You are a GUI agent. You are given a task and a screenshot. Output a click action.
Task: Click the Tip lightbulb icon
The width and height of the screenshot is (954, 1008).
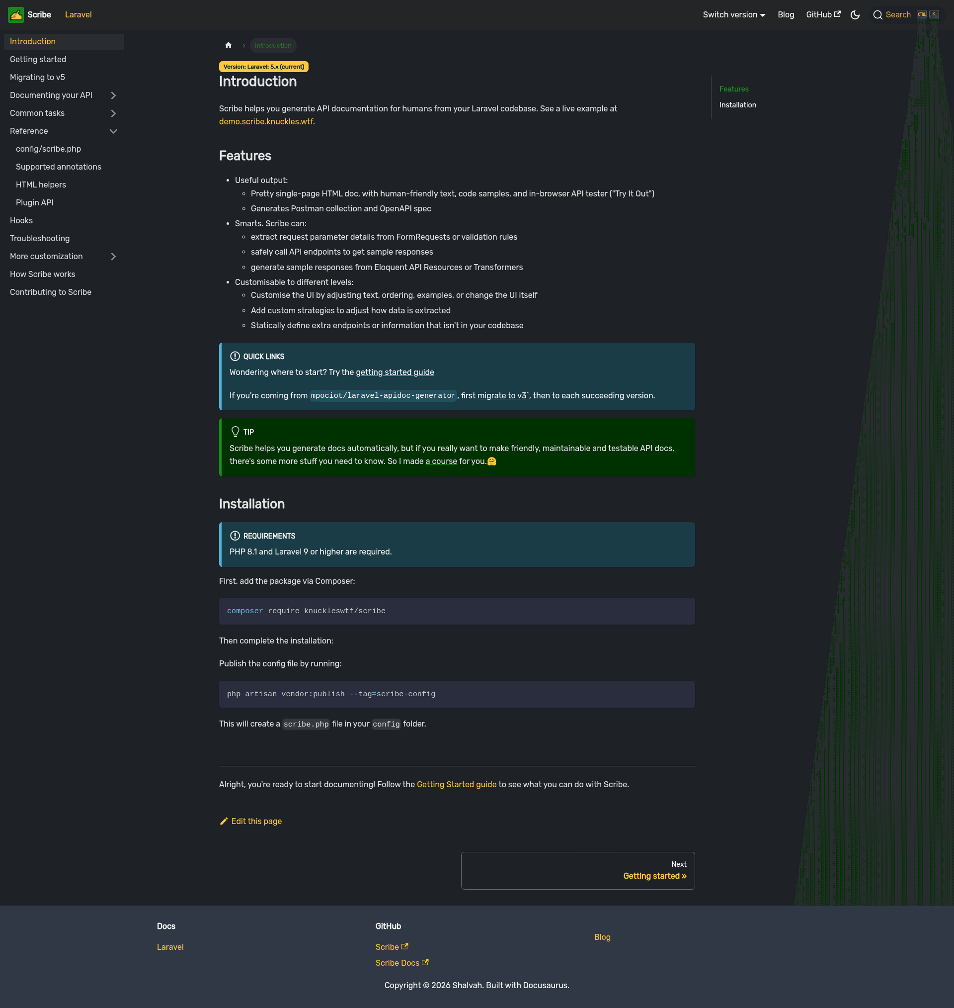click(x=235, y=432)
